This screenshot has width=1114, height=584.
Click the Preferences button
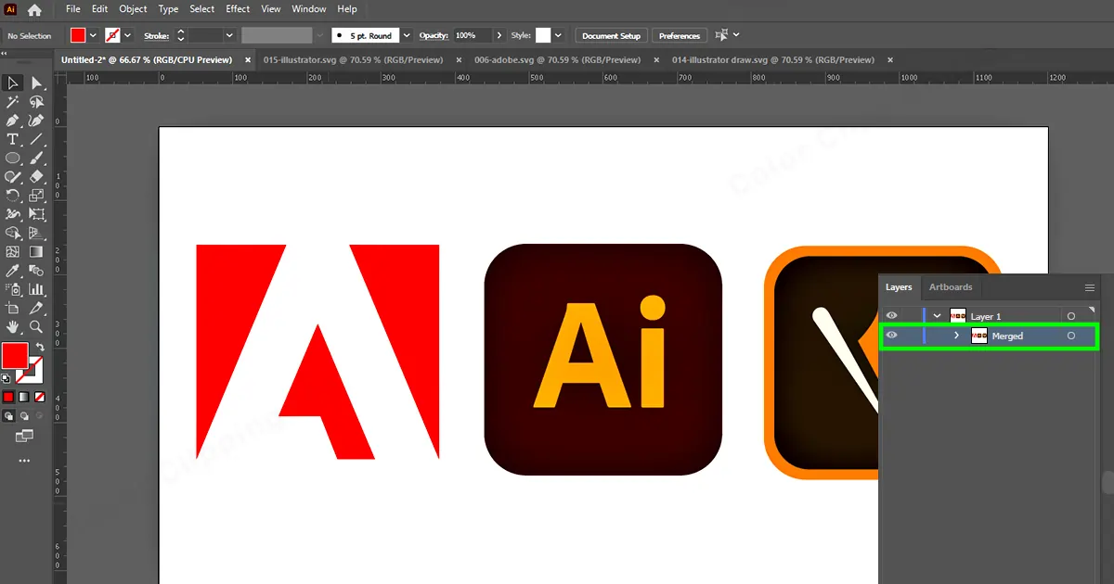pyautogui.click(x=680, y=35)
